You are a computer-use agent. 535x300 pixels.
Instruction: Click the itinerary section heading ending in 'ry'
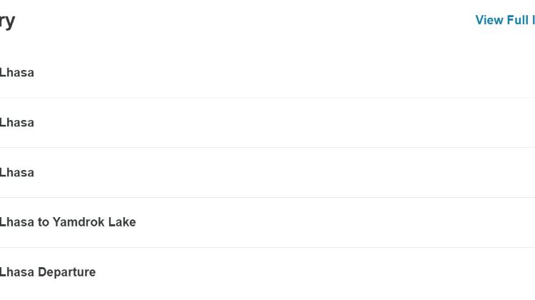7,21
